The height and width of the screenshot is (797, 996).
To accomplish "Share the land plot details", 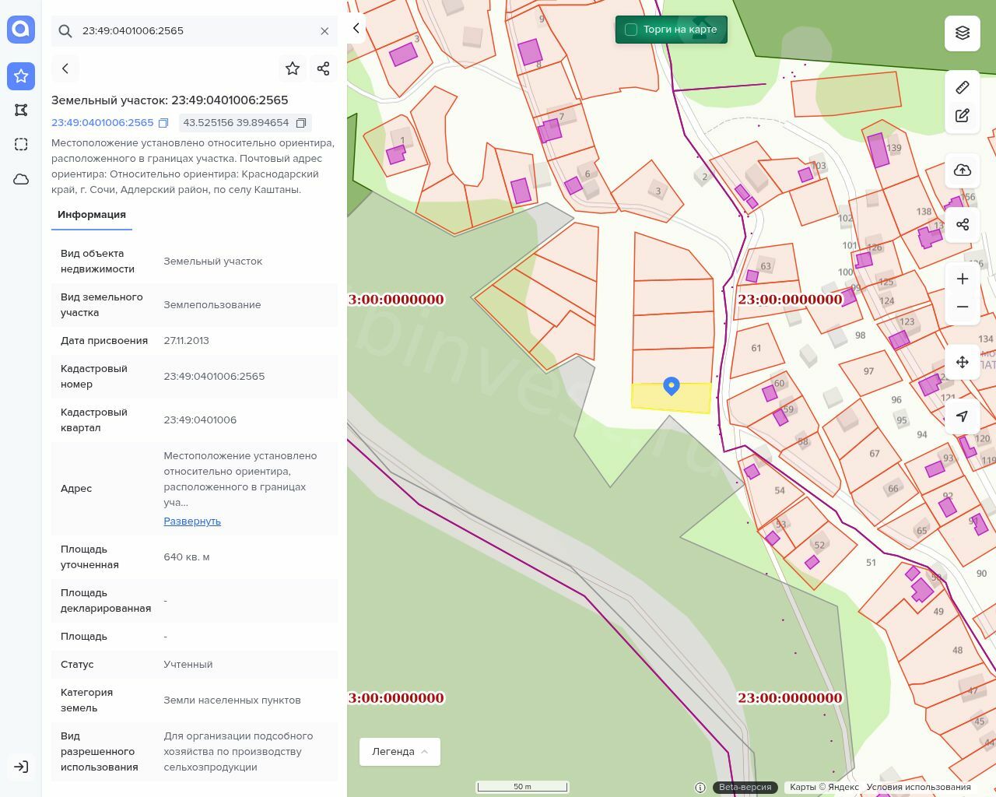I will pos(324,68).
